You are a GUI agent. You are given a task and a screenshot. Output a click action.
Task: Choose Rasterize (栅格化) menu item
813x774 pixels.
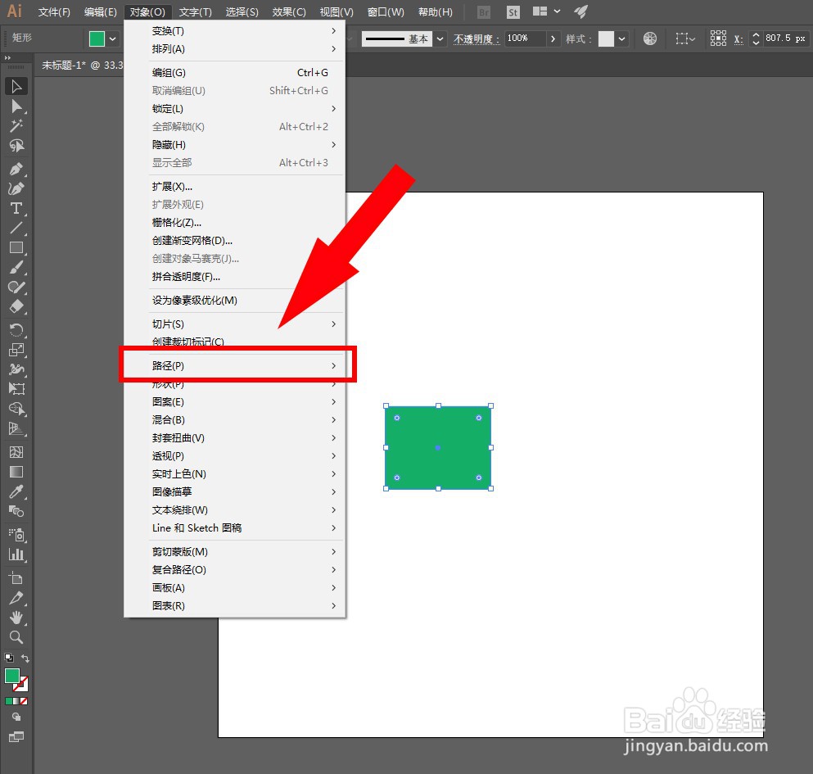[234, 223]
